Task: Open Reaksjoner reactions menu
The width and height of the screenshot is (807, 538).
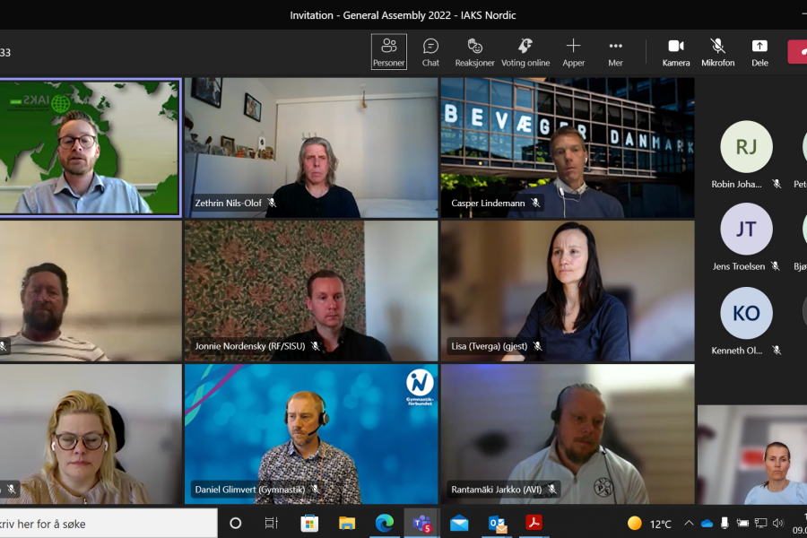Action: point(474,52)
